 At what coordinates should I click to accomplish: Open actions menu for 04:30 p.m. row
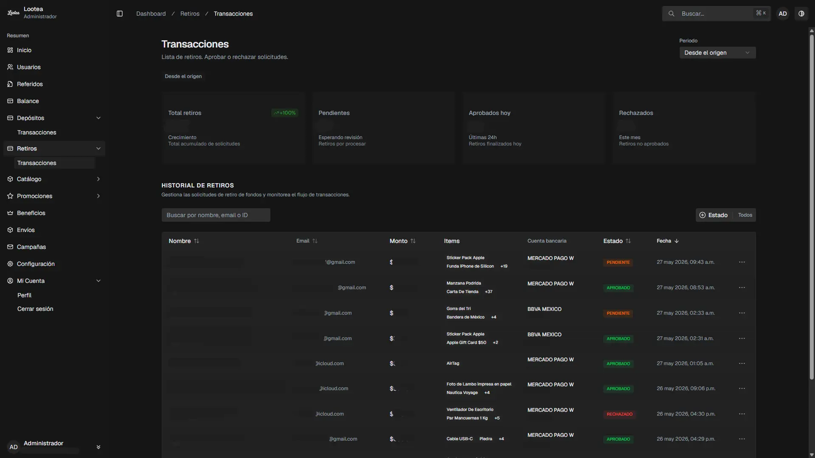[x=742, y=414]
